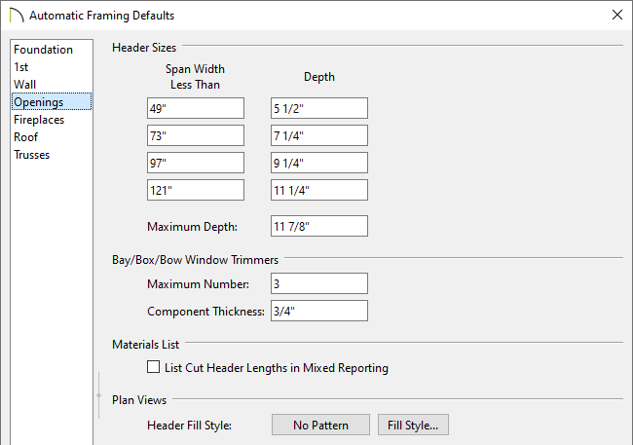Click the Header Fill Style label
Viewport: 633px width, 445px height.
189,426
